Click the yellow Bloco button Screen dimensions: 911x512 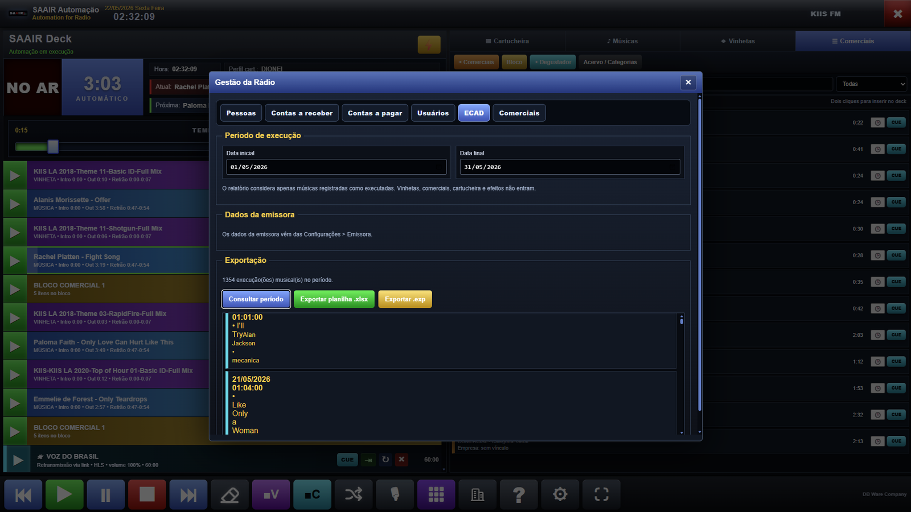pos(514,62)
